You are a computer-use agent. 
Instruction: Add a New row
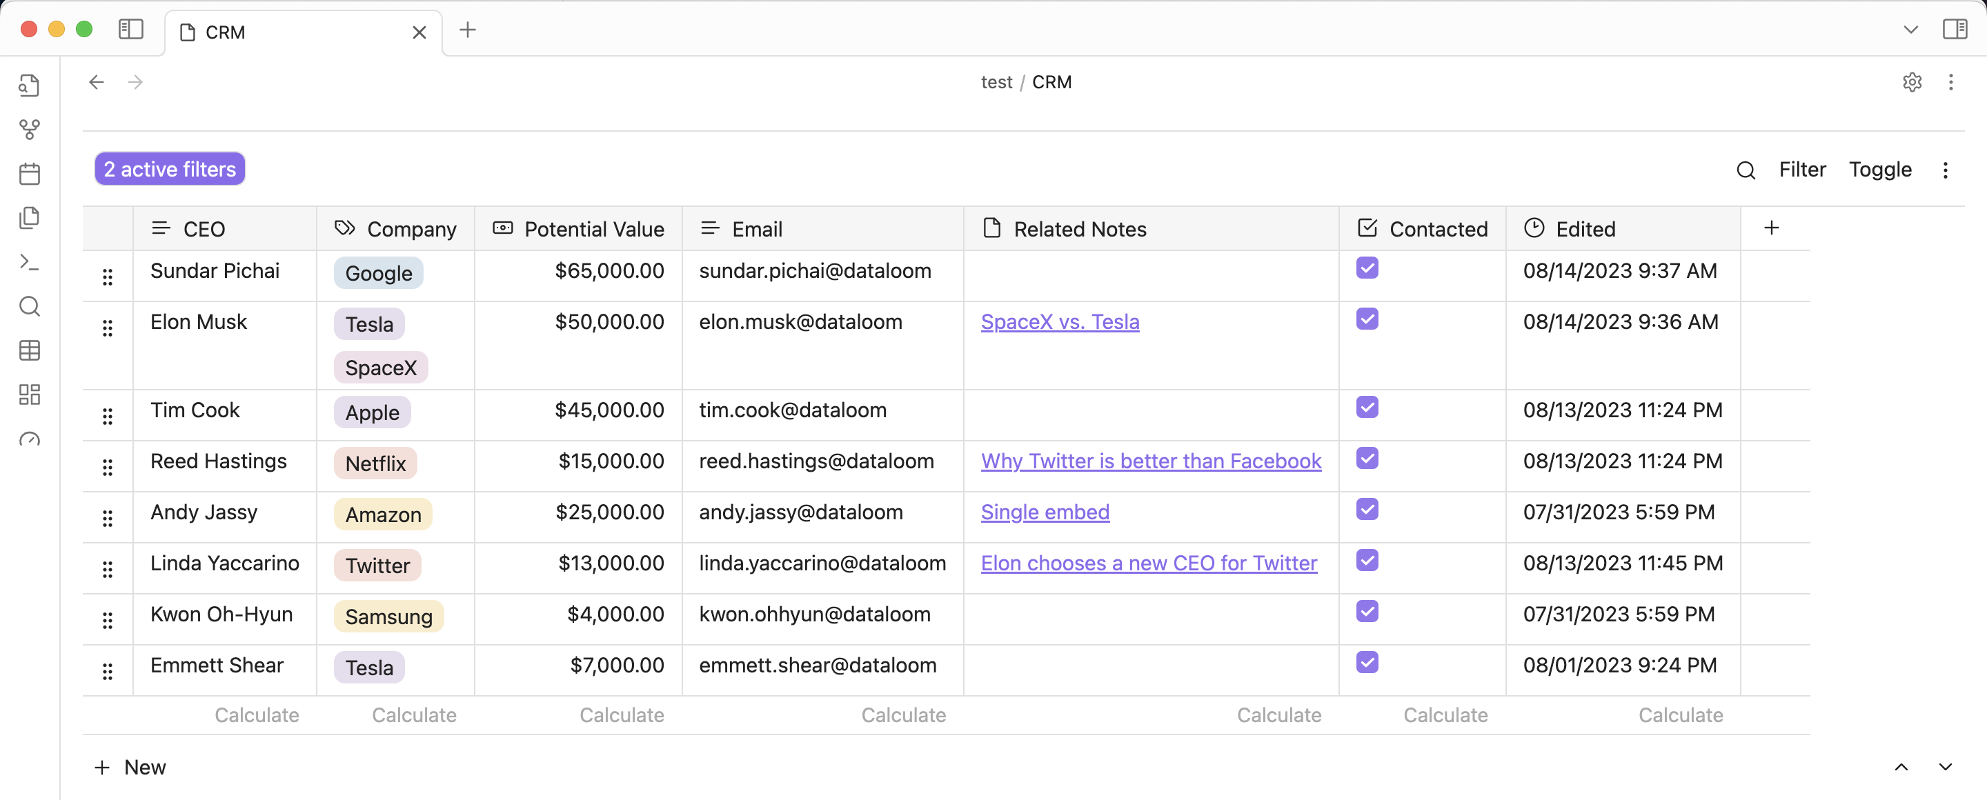click(x=130, y=767)
